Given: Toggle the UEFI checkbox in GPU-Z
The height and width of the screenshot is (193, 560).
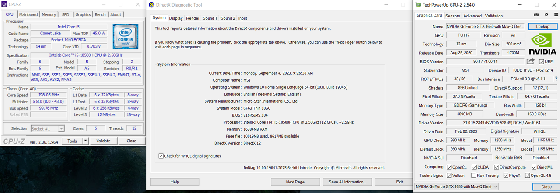Looking at the screenshot, I should [541, 62].
